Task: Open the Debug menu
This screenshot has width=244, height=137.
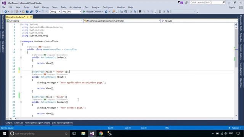Action: pyautogui.click(x=45, y=7)
